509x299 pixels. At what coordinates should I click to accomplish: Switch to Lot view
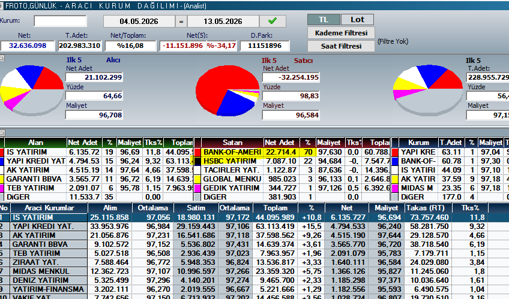[357, 19]
